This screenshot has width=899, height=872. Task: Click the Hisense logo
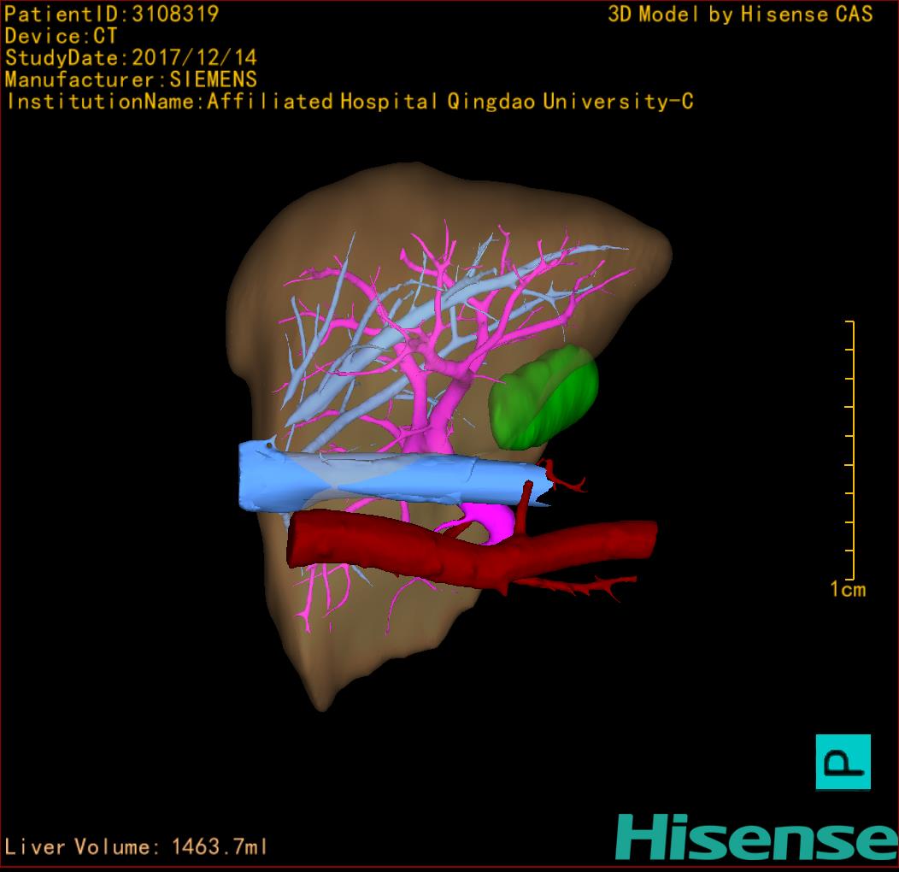tap(757, 837)
